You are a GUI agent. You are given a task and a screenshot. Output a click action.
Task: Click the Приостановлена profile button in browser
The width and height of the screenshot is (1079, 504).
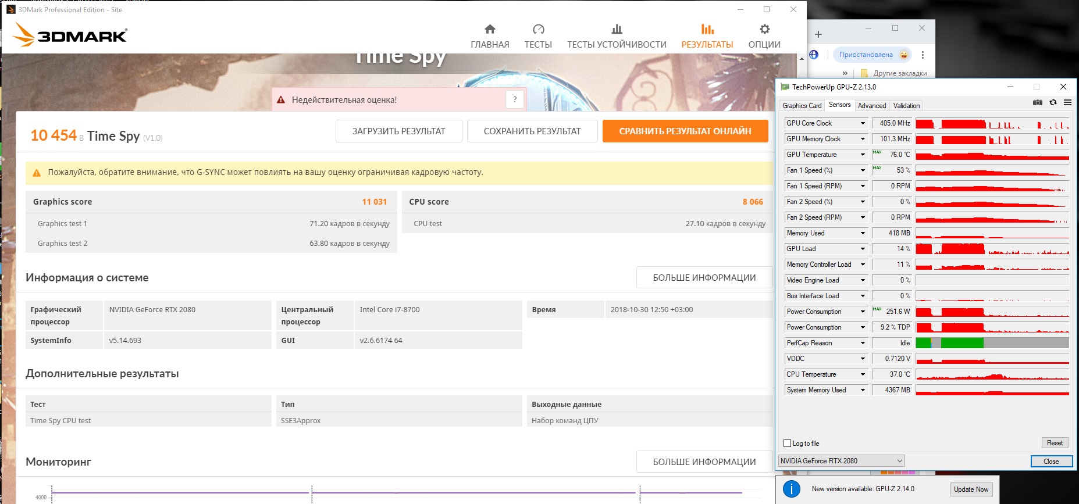[873, 55]
